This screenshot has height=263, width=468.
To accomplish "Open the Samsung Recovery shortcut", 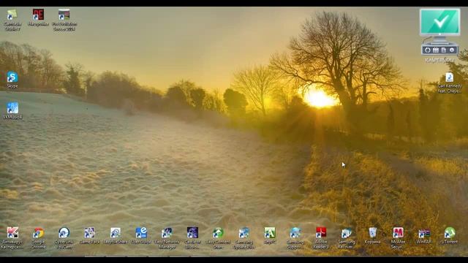I will tap(347, 237).
